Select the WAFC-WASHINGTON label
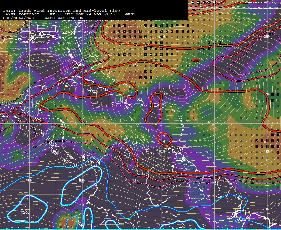 pyautogui.click(x=64, y=18)
